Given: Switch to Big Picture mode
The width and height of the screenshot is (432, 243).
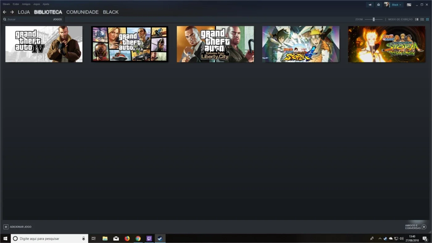Looking at the screenshot, I should [x=409, y=5].
